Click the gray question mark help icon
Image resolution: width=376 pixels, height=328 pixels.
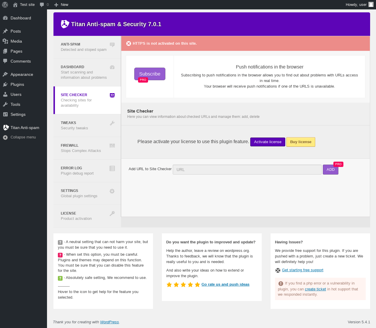click(x=60, y=242)
